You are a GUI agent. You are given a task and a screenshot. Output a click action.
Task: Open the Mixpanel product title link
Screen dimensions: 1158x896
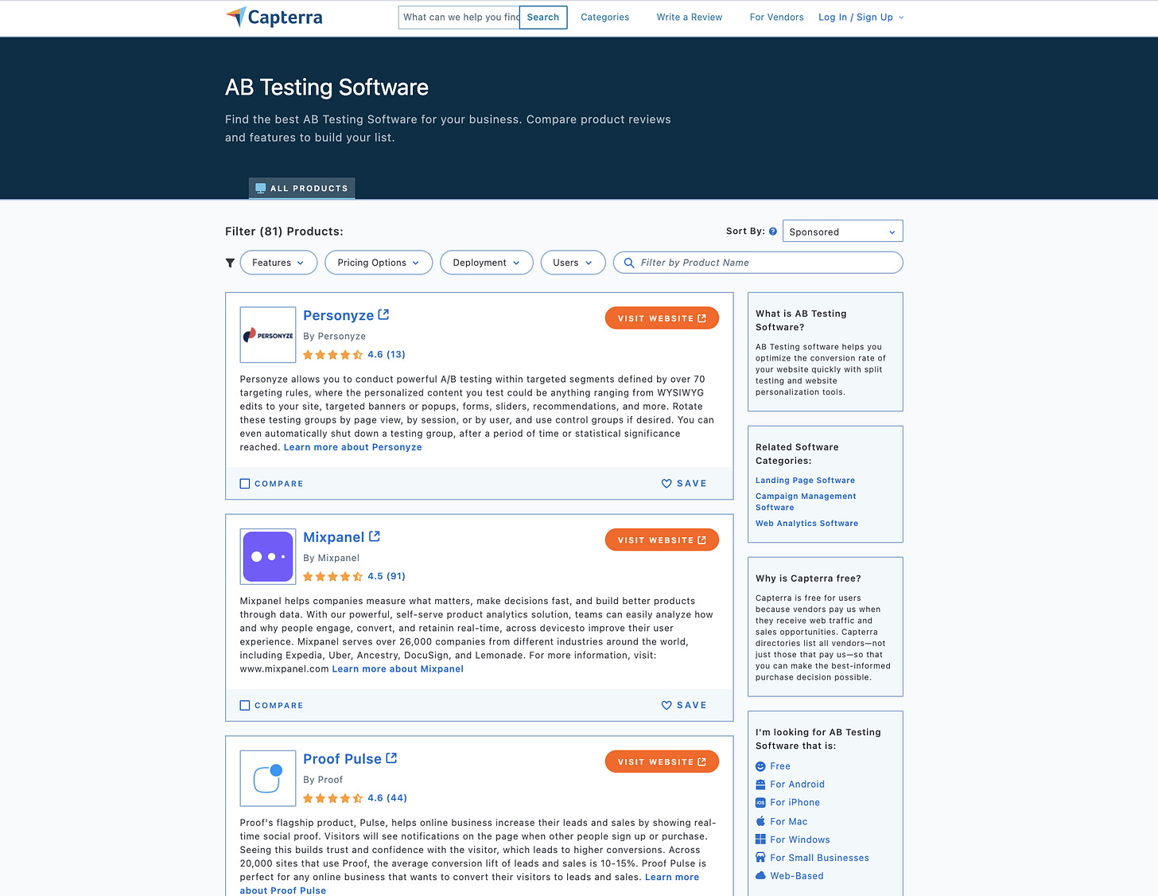(x=333, y=538)
